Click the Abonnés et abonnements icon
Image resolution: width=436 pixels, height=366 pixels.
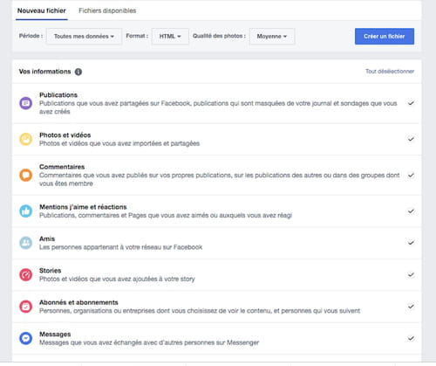coord(25,307)
